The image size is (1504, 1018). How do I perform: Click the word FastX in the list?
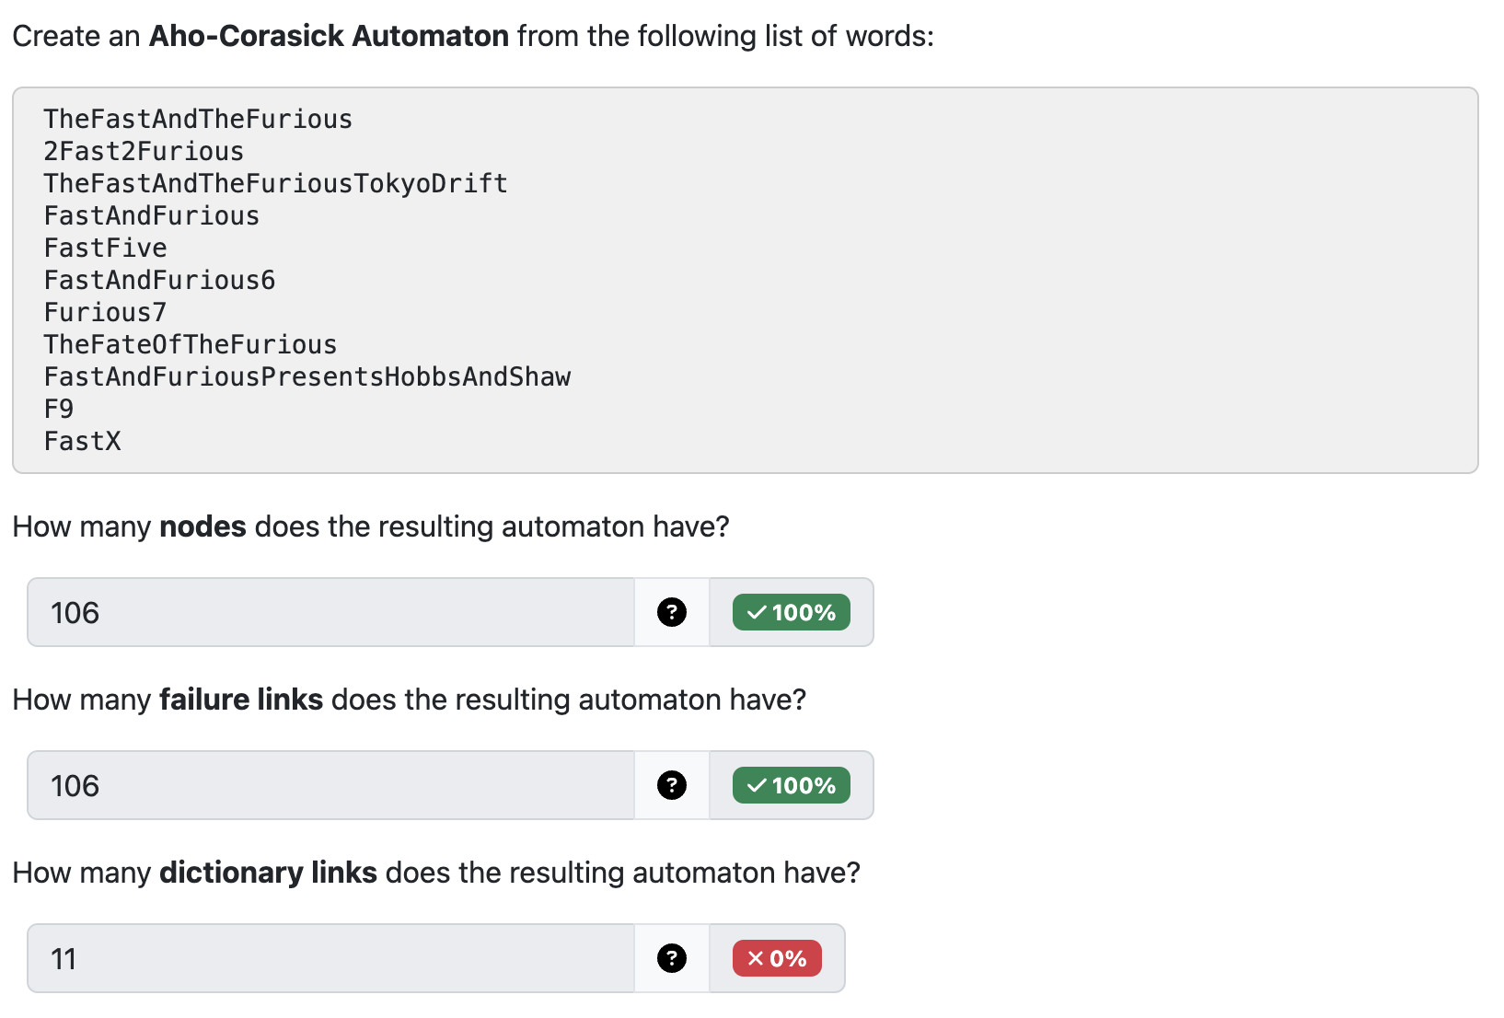coord(82,442)
